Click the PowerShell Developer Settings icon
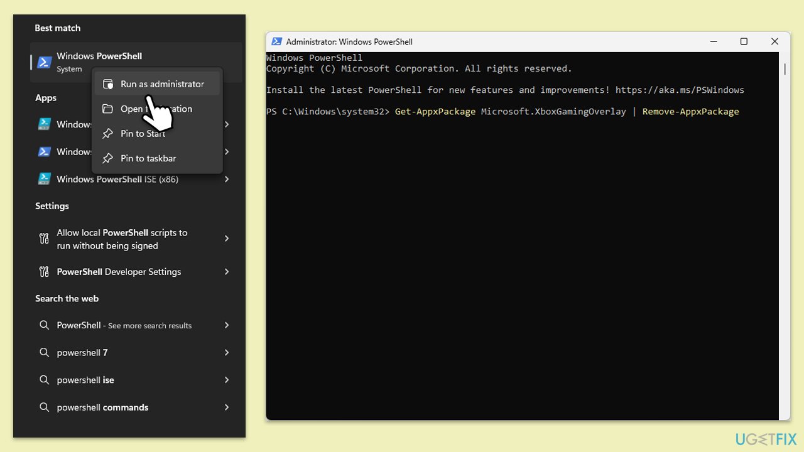Viewport: 804px width, 452px height. 44,272
